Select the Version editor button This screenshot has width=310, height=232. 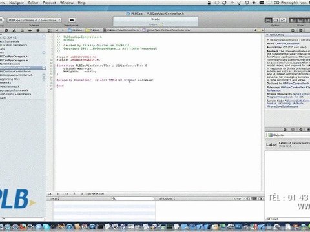pyautogui.click(x=283, y=20)
